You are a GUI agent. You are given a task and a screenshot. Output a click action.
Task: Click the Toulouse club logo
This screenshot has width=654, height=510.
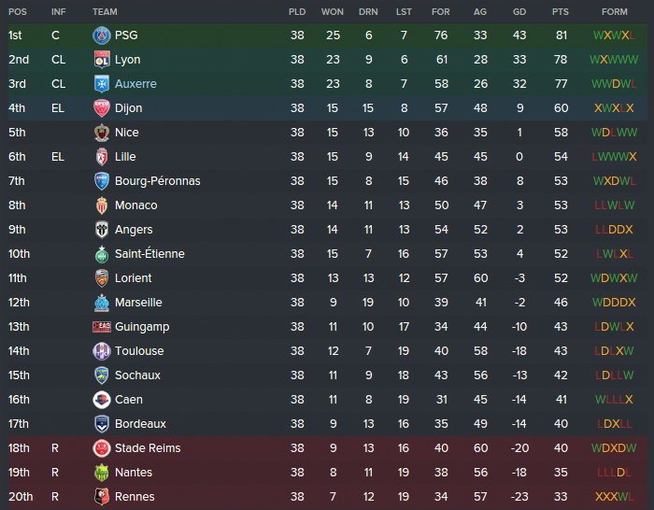coord(101,351)
